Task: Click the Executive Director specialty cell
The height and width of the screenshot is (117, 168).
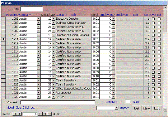Action: (x=73, y=19)
